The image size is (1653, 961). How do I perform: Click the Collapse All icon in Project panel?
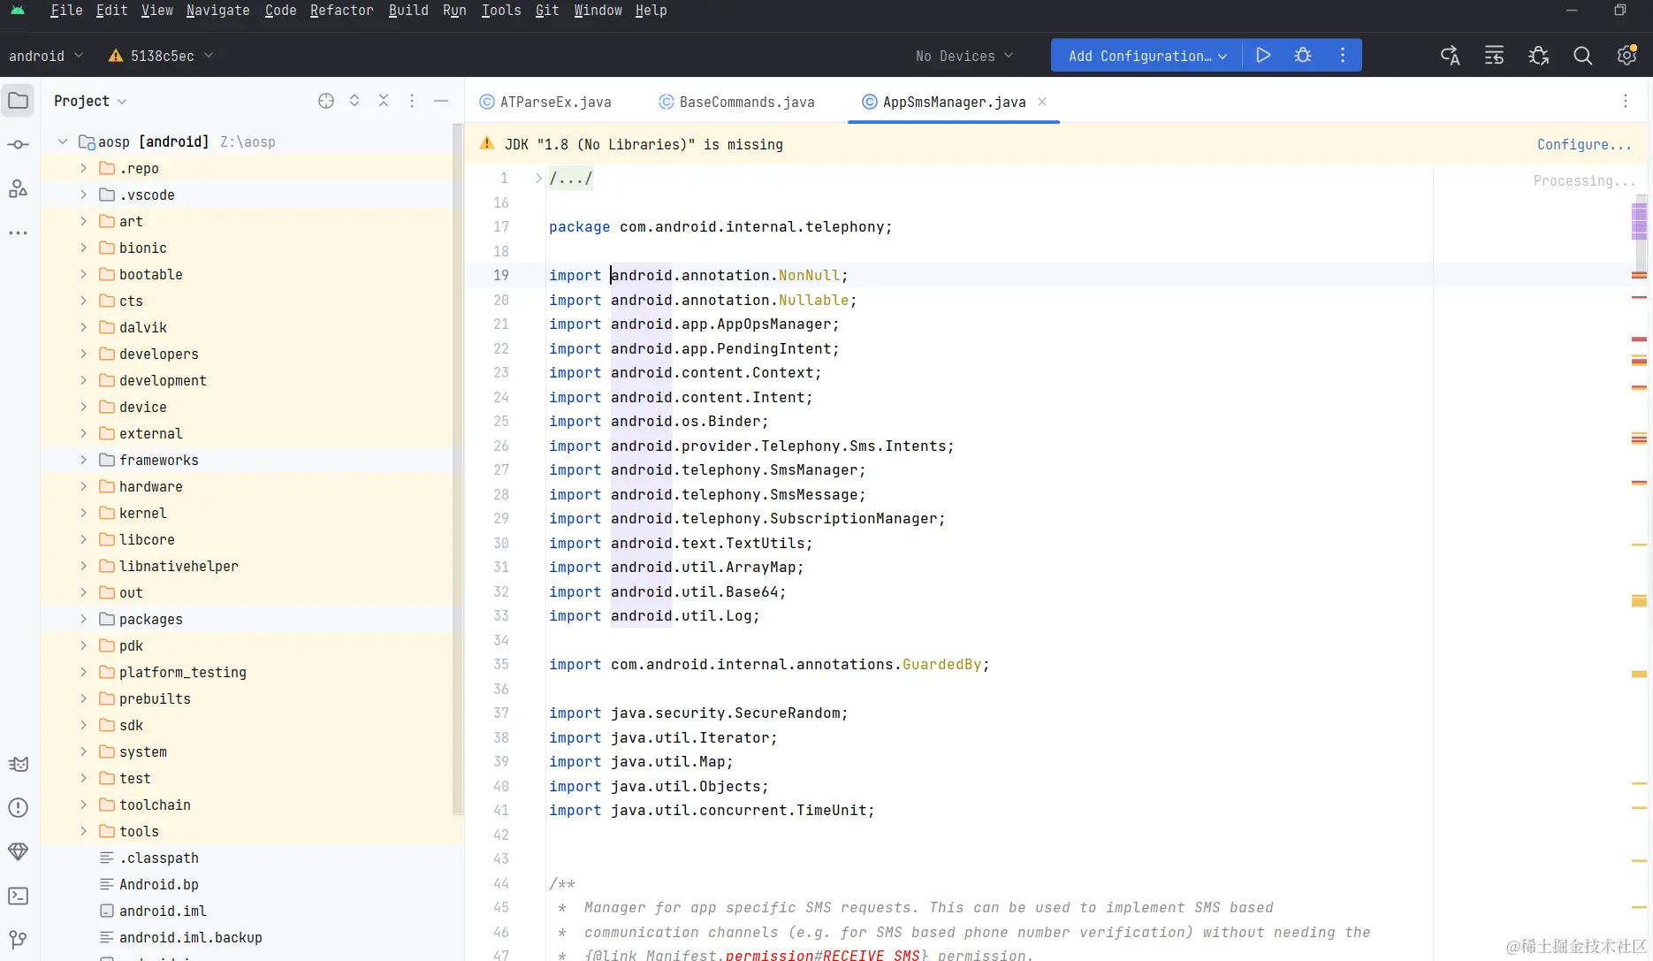point(384,101)
